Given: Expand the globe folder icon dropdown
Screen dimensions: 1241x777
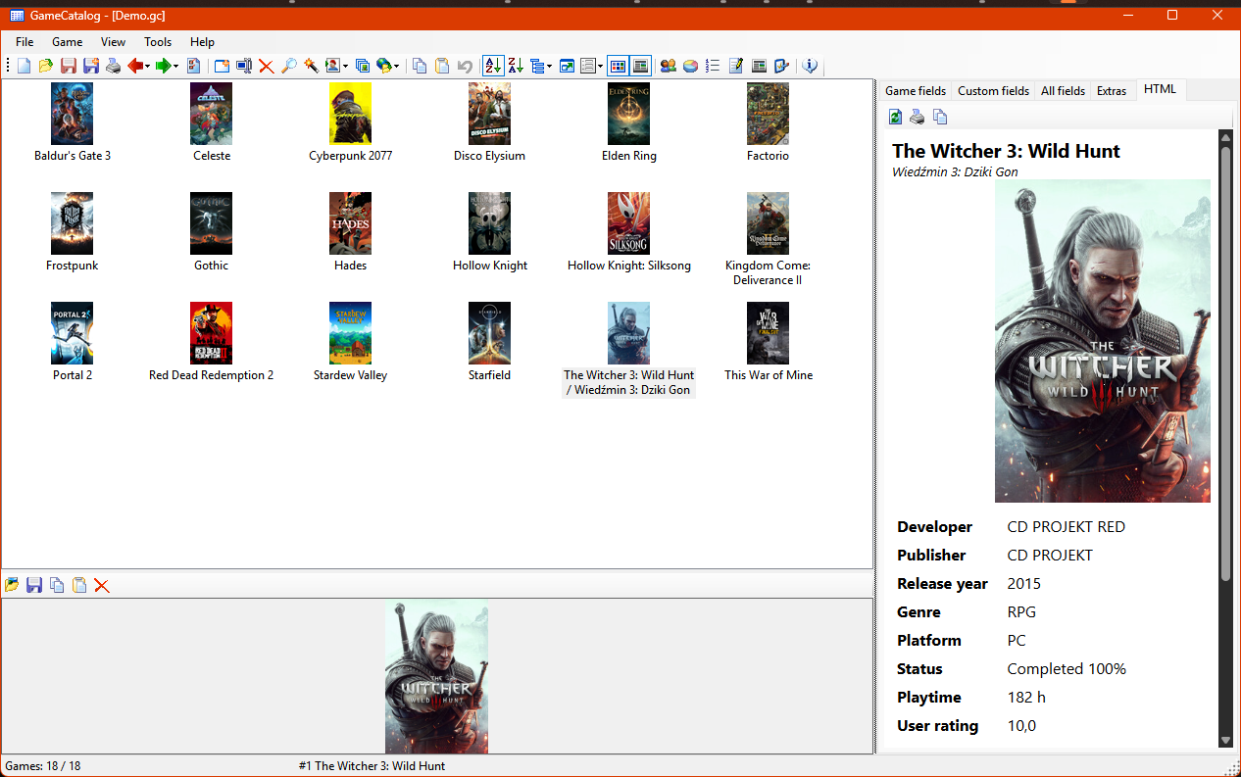Looking at the screenshot, I should [397, 67].
